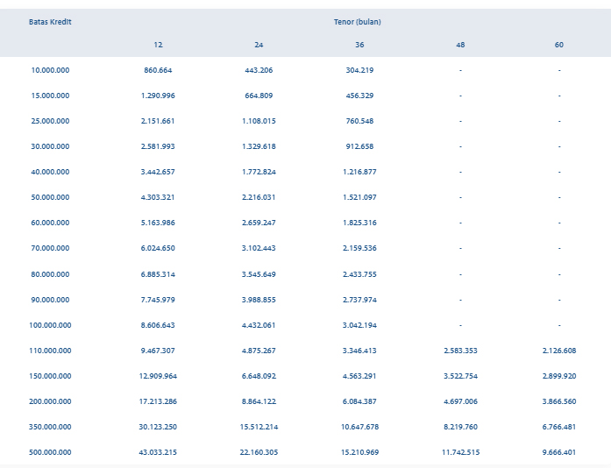Click the 10.647.678 installment cell

click(x=359, y=427)
